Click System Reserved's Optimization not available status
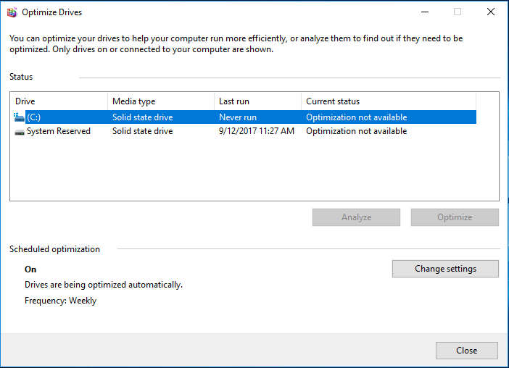Screen dimensions: 509x368 357,131
